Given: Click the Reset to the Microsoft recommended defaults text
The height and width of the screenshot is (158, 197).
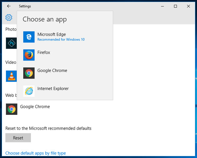Looking at the screenshot, I should (x=48, y=128).
